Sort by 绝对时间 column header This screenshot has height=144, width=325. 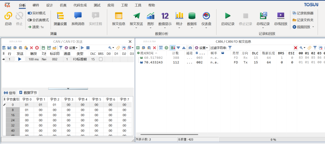(147, 53)
